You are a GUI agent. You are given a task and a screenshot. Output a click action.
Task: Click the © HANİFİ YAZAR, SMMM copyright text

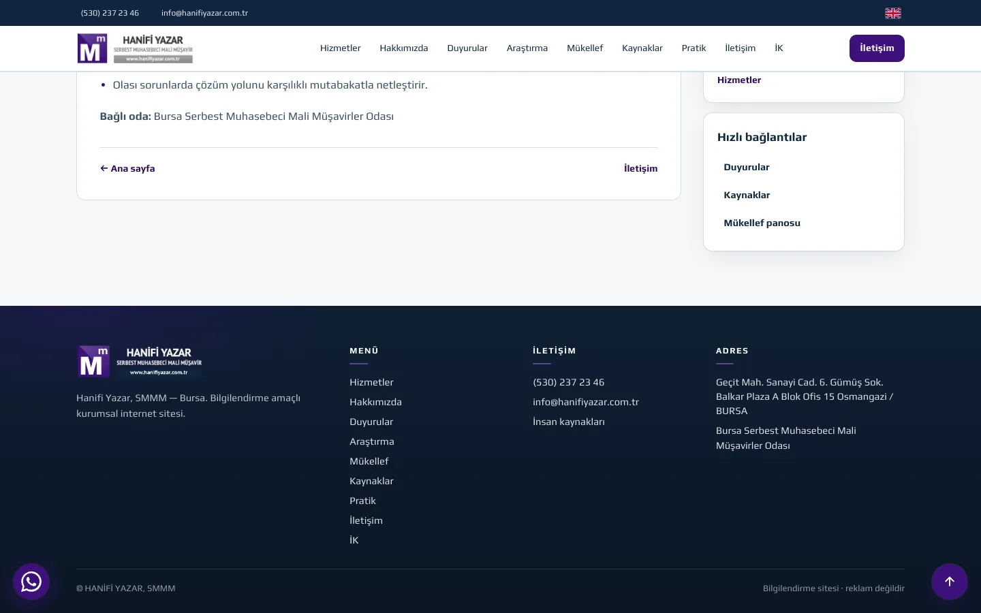click(x=126, y=588)
